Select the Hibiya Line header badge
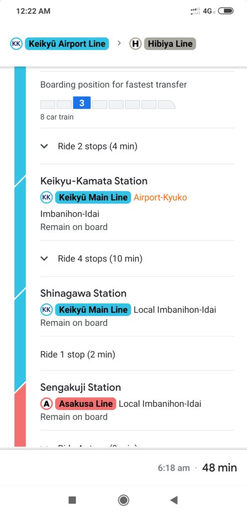 click(x=170, y=44)
